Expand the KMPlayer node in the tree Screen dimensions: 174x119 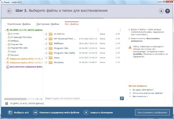click(x=6, y=41)
